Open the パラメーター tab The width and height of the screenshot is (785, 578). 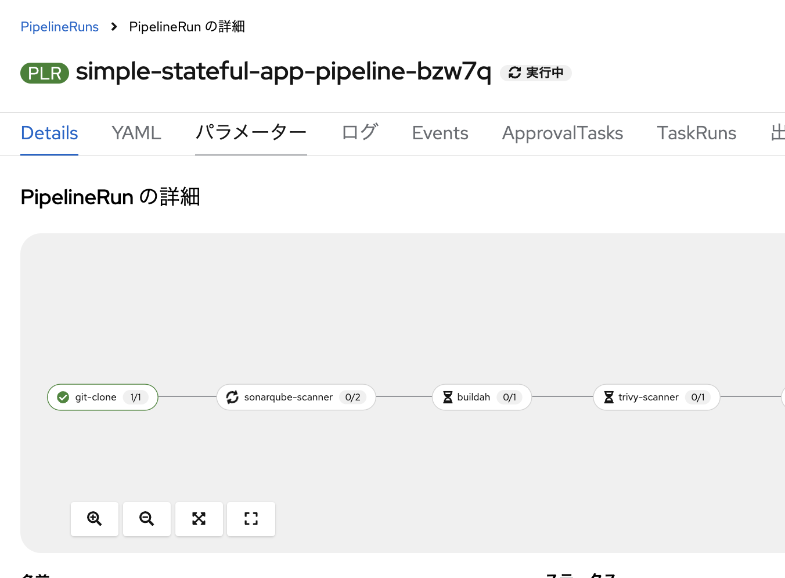pos(251,133)
